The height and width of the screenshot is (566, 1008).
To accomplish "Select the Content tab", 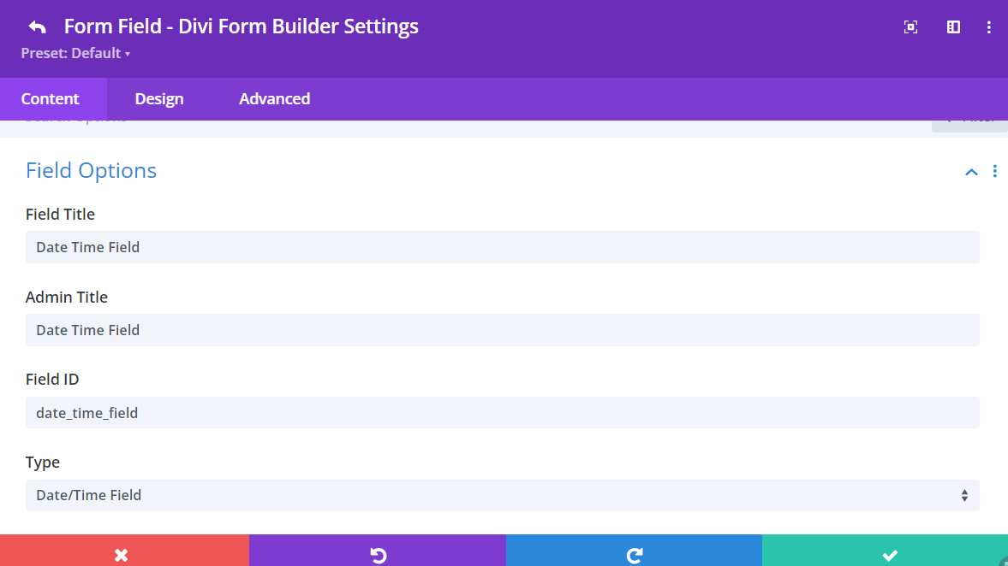I will coord(48,98).
